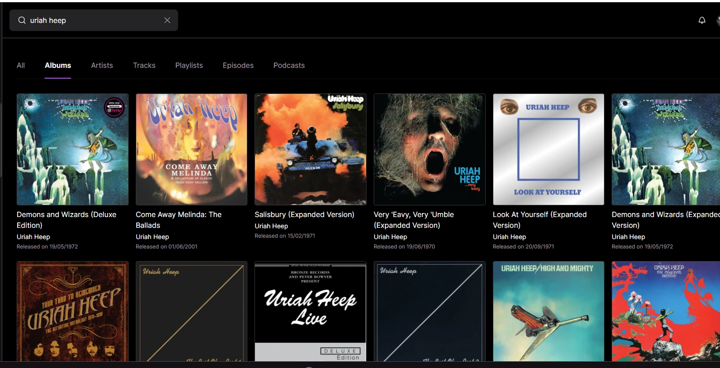Focus the search box containing 'uriah heep'

click(x=94, y=20)
